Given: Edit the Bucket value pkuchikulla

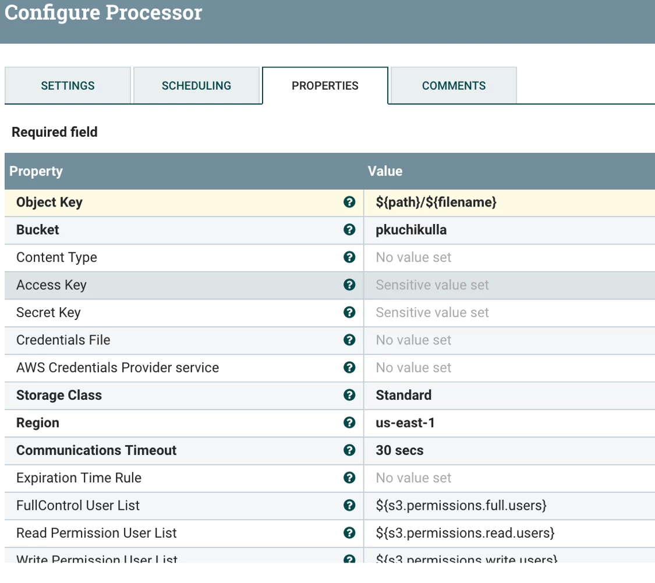Looking at the screenshot, I should (509, 230).
